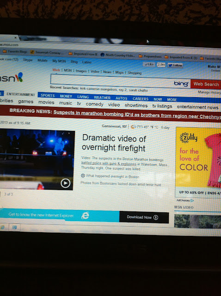Select the Maps search scope
221x296 pixels.
tap(119, 72)
